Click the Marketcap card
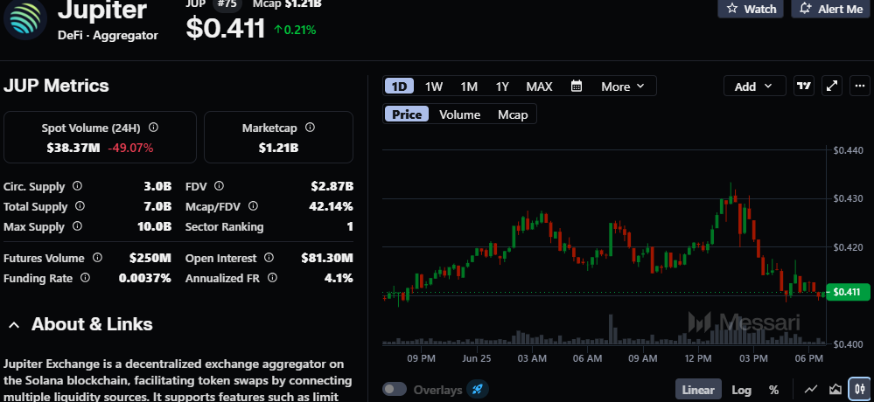 (x=279, y=137)
